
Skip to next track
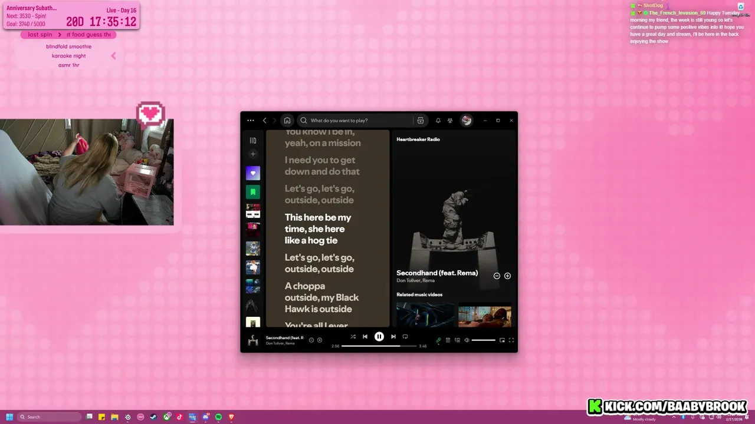pos(393,337)
